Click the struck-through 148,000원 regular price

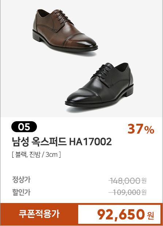tap(128, 181)
